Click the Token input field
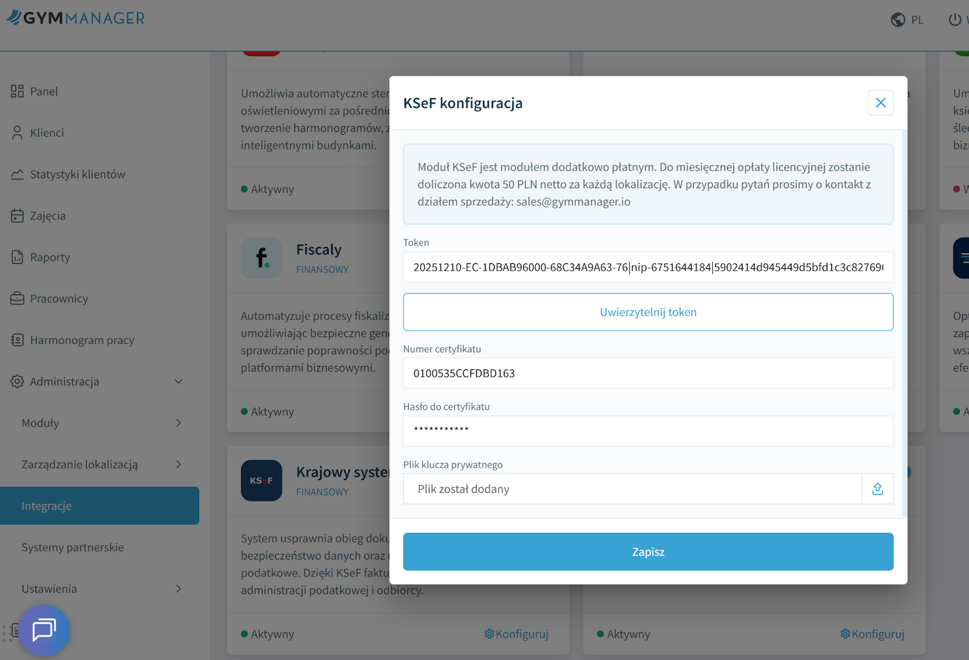This screenshot has width=969, height=660. [x=648, y=267]
